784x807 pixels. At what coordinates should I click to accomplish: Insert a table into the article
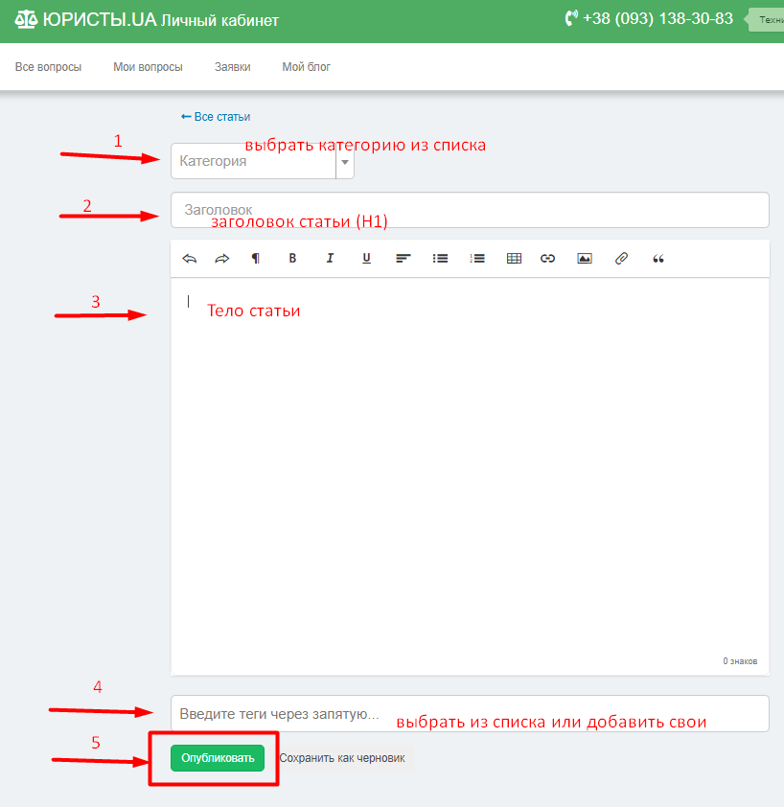click(515, 259)
